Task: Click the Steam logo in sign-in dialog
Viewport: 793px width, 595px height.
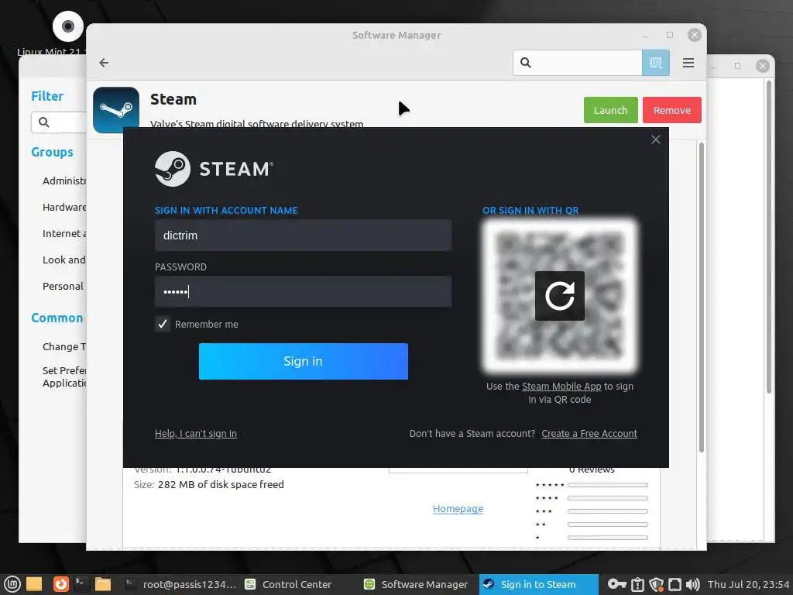Action: point(215,169)
